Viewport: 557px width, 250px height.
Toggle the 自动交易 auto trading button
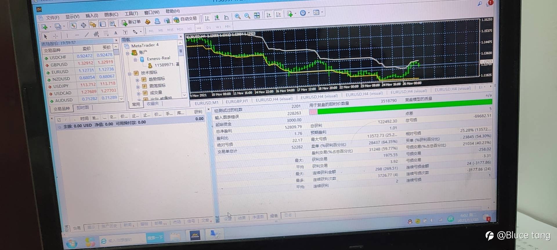185,19
